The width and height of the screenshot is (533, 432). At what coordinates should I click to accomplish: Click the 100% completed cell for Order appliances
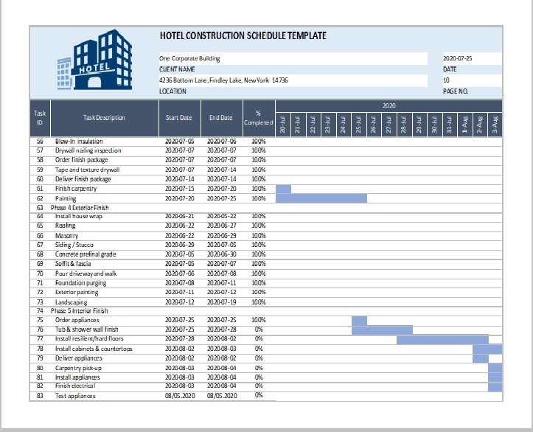[259, 320]
